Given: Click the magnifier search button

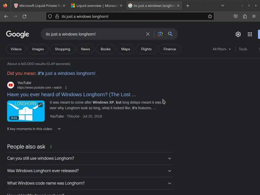Looking at the screenshot, I should pos(170,34).
